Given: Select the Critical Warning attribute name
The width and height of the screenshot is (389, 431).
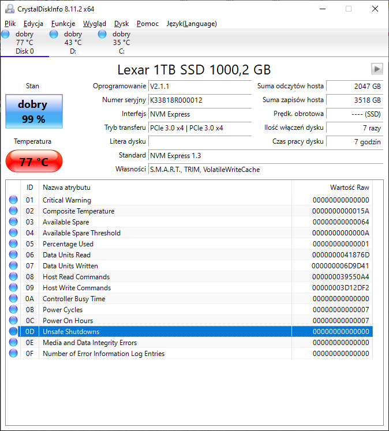Looking at the screenshot, I should (x=67, y=200).
